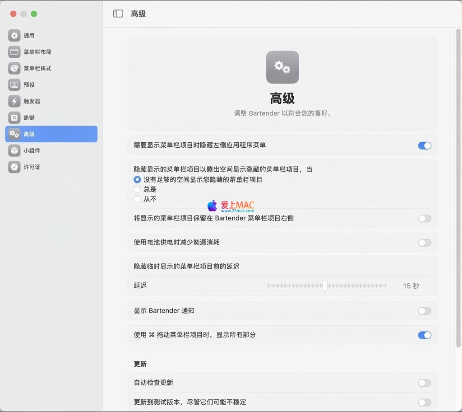Viewport: 462px width, 412px height.
Task: Enable 使用电池供电时减少能源消耗 switch
Action: [x=424, y=243]
